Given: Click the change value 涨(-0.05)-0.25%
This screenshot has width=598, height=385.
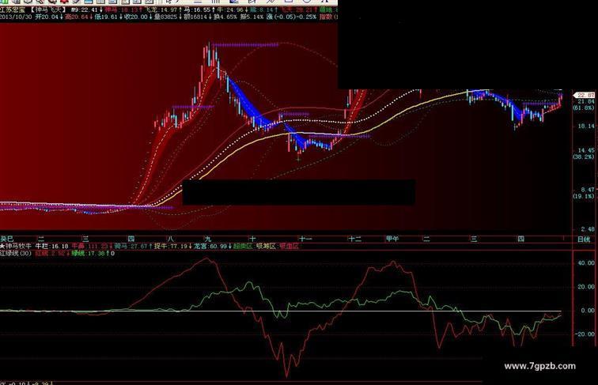Looking at the screenshot, I should tap(291, 17).
